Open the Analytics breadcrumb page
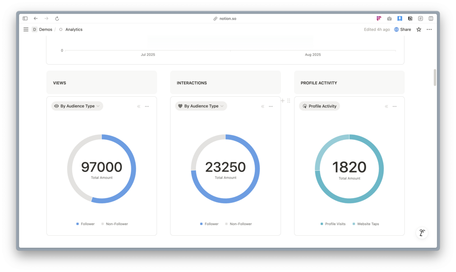456x272 pixels. 71,30
